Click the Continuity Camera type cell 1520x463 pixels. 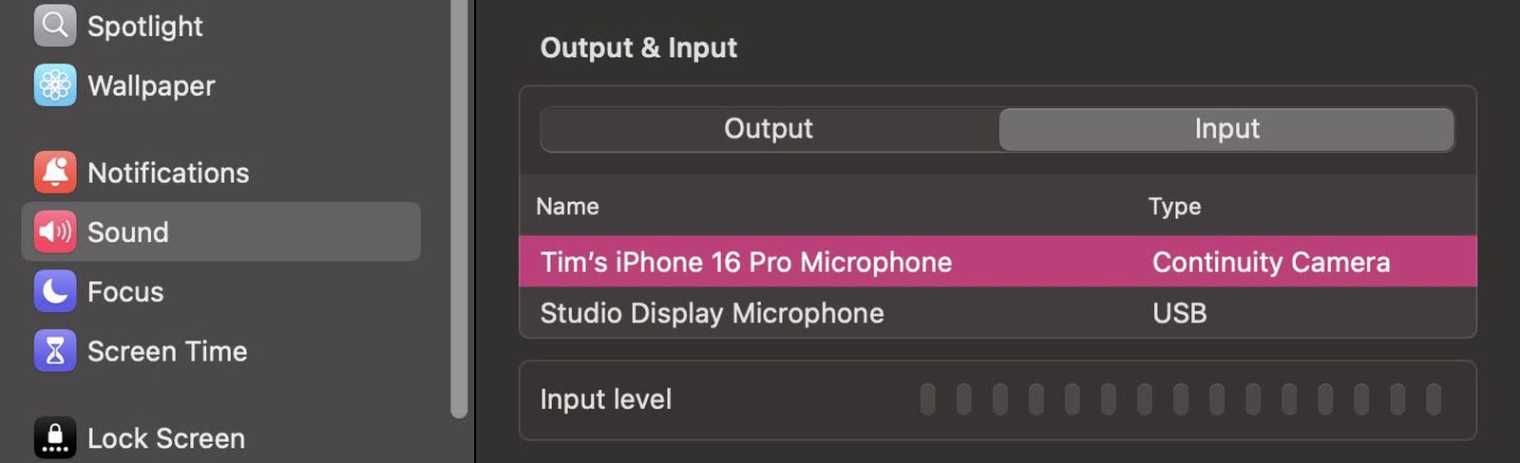coord(1270,262)
